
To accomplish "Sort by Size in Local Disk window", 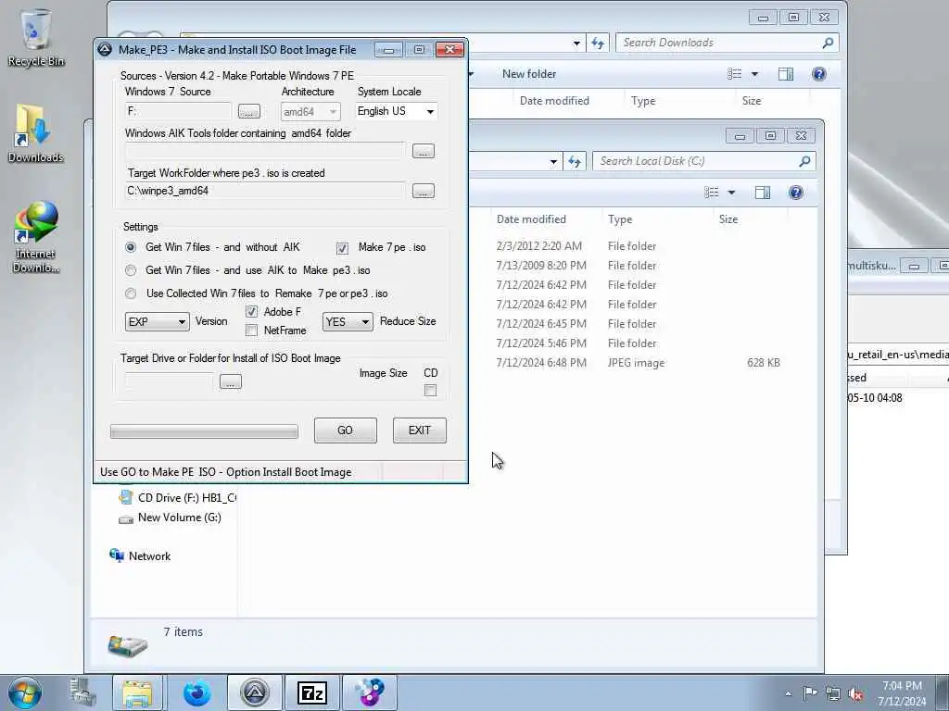I will pos(728,219).
